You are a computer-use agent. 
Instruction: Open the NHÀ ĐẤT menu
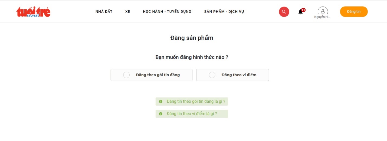point(104,12)
